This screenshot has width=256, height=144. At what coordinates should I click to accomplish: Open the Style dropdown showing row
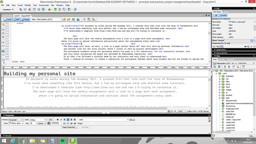coord(38,120)
